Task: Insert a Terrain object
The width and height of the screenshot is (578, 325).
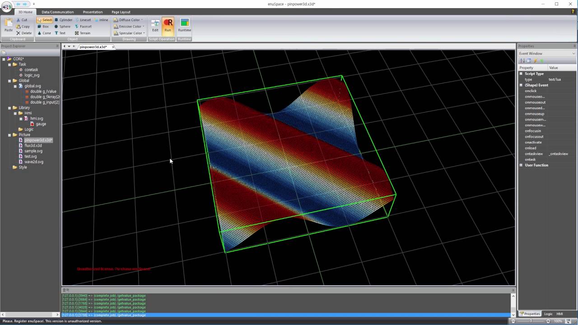Action: click(83, 33)
